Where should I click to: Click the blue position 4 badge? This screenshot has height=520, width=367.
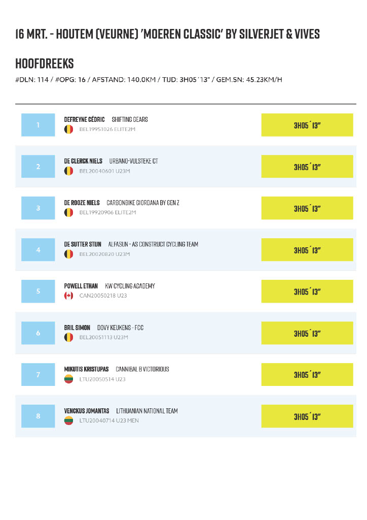pyautogui.click(x=38, y=250)
